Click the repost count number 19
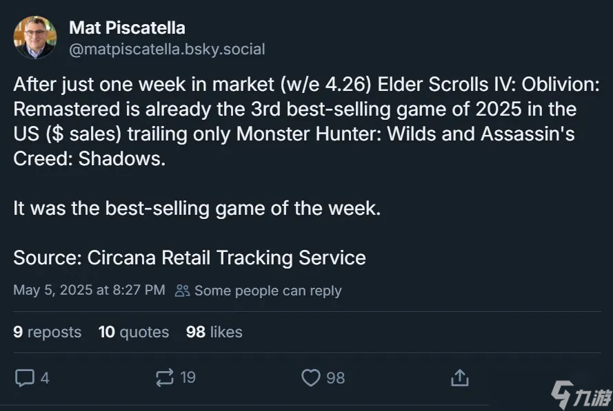This screenshot has height=411, width=613. [x=188, y=377]
